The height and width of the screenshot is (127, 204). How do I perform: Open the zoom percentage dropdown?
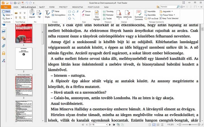coord(177,125)
